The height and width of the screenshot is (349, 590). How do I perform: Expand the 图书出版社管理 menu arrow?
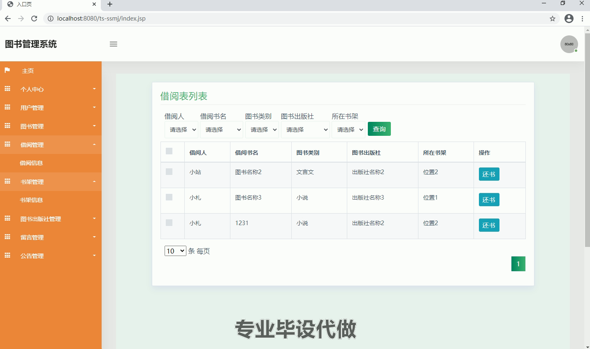pyautogui.click(x=94, y=219)
